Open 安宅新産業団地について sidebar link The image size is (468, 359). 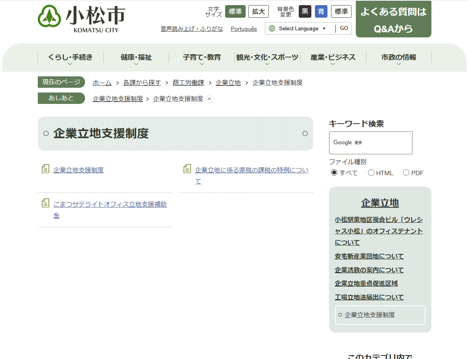(369, 256)
